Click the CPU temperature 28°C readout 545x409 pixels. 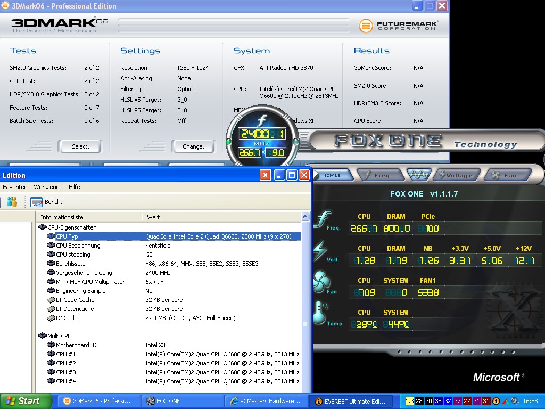[x=364, y=324]
